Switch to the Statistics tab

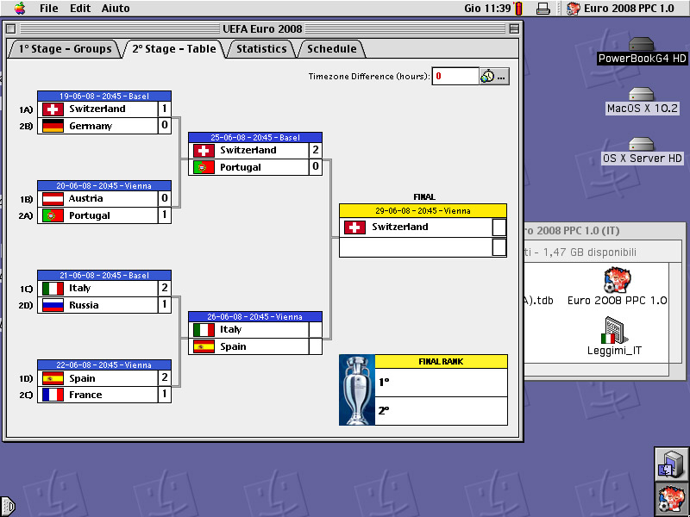point(261,49)
